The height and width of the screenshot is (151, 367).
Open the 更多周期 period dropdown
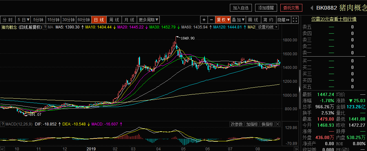pos(148,20)
